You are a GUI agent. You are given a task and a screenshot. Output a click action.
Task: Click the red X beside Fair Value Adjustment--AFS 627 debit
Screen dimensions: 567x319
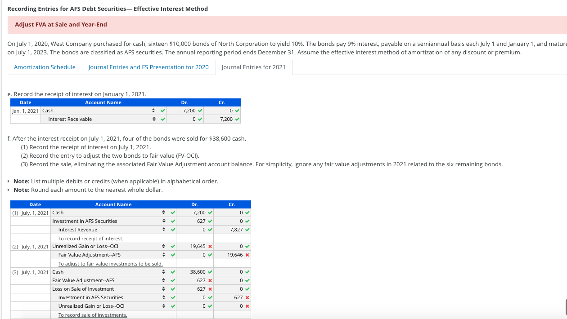pos(209,280)
